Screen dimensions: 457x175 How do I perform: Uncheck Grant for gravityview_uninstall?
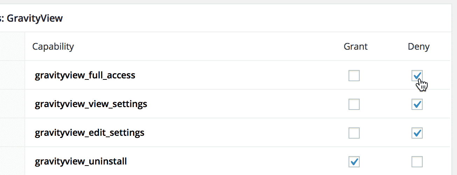(x=354, y=162)
